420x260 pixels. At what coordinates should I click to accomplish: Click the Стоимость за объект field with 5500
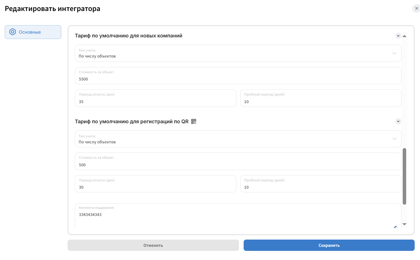pyautogui.click(x=238, y=76)
